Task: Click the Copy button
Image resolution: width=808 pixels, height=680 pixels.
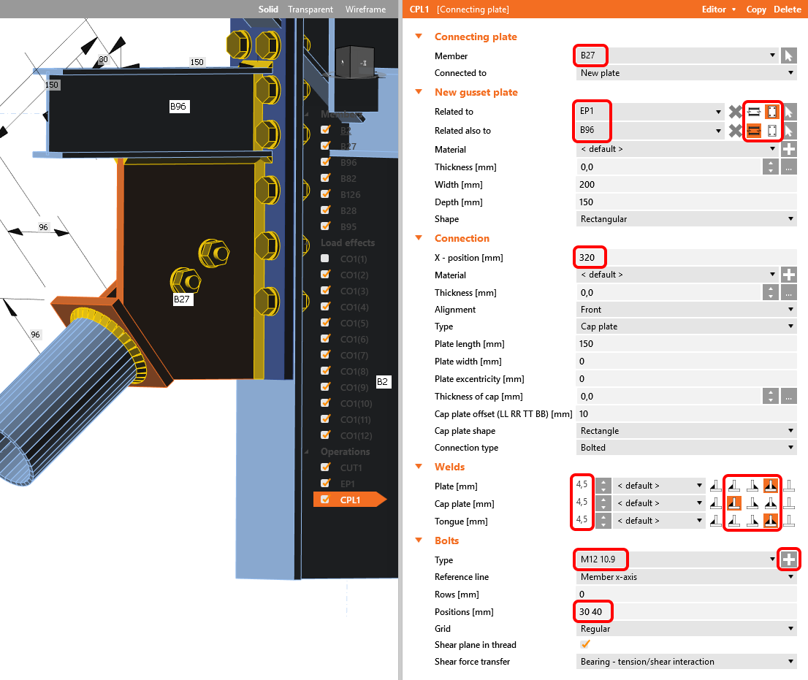Action: [x=756, y=9]
